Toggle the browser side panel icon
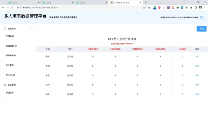208x114 pixels. (x=196, y=8)
